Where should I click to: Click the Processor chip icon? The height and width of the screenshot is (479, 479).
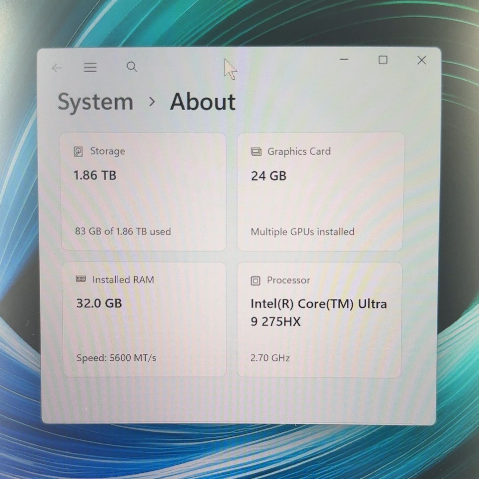point(255,281)
